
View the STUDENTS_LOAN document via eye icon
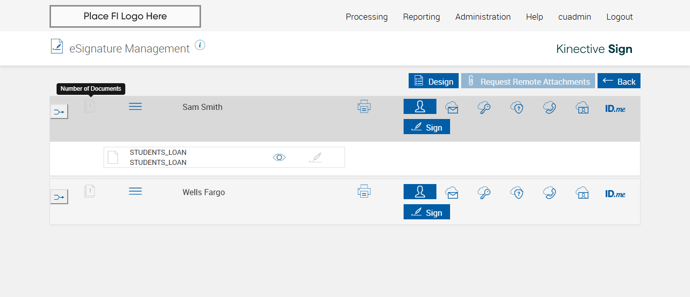279,157
